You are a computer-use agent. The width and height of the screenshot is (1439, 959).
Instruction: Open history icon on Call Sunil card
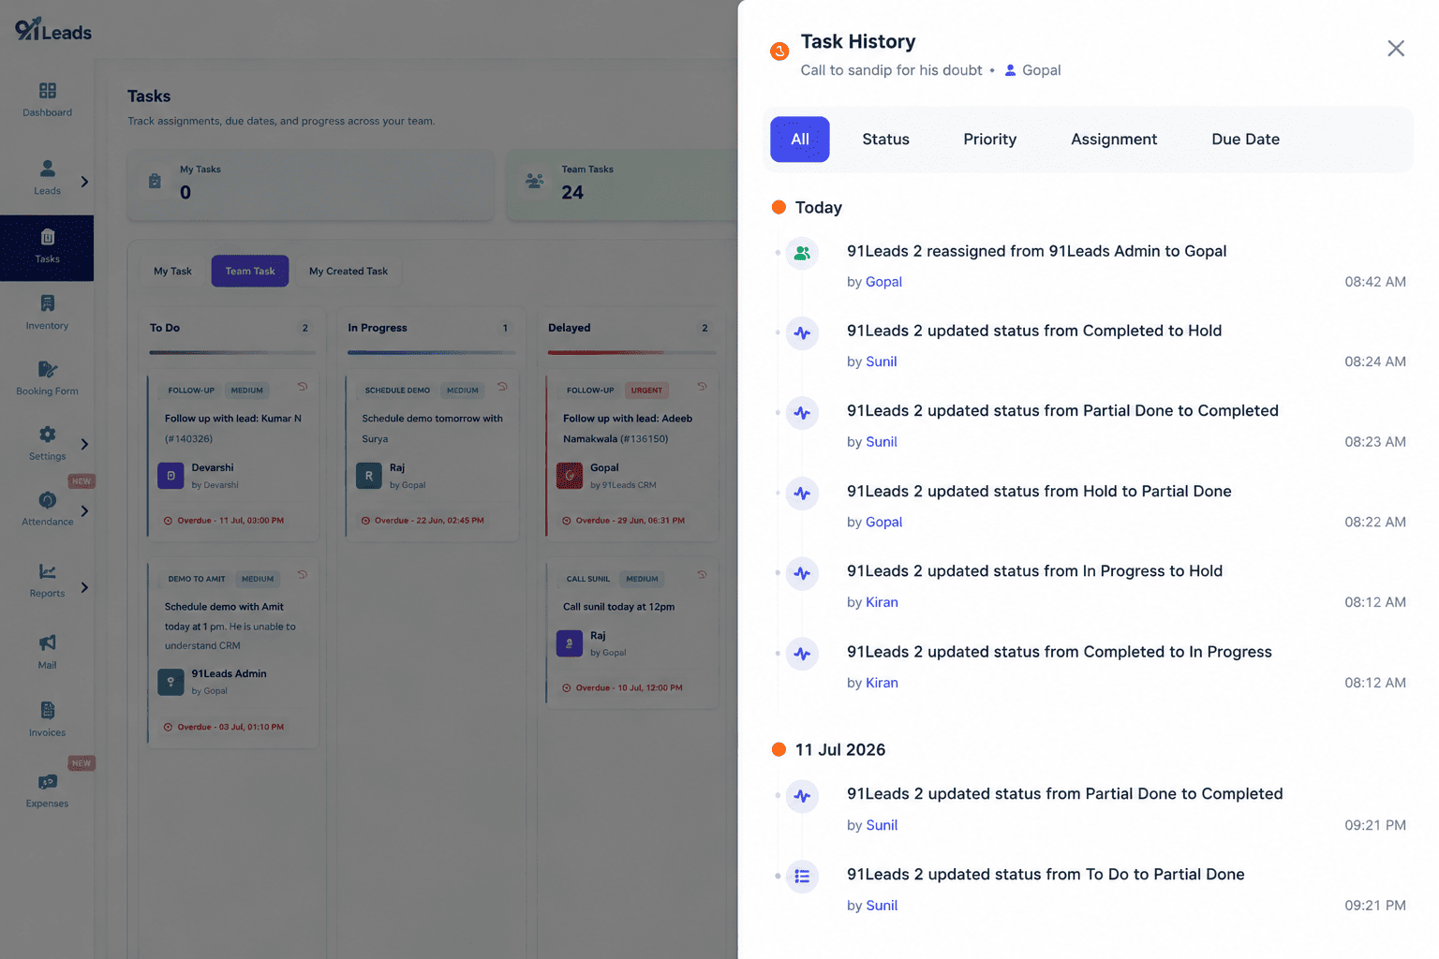[x=702, y=575]
